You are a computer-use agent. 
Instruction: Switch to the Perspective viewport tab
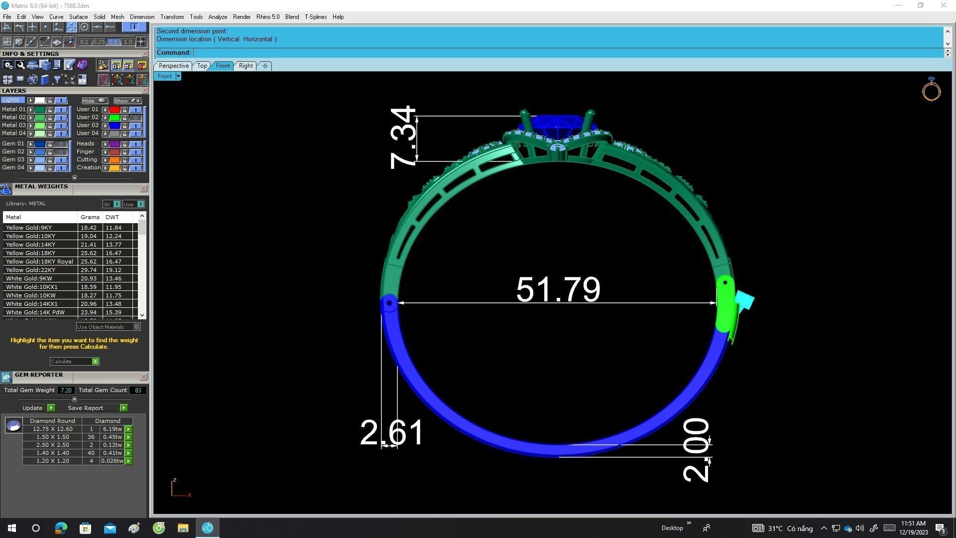[173, 66]
